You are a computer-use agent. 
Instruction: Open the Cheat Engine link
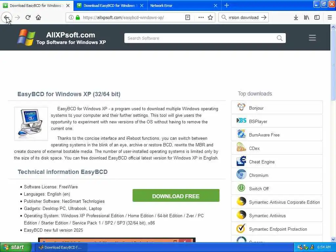coord(262,162)
